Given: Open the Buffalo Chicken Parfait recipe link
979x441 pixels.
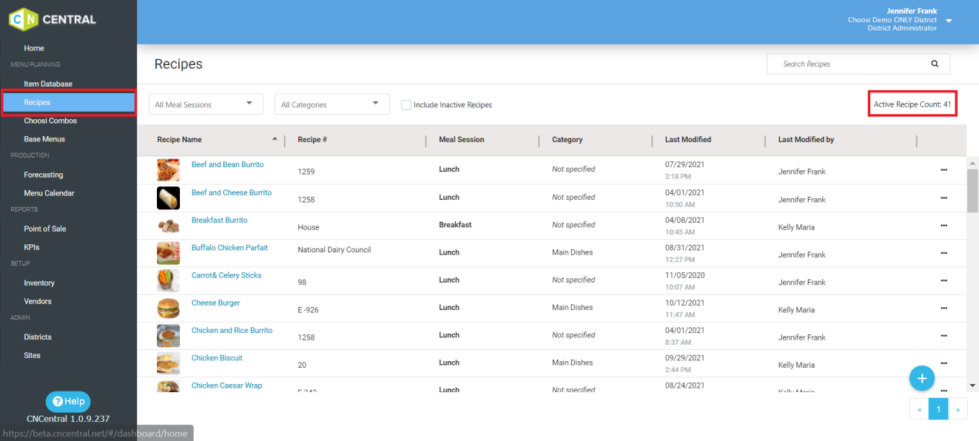Looking at the screenshot, I should tap(229, 248).
